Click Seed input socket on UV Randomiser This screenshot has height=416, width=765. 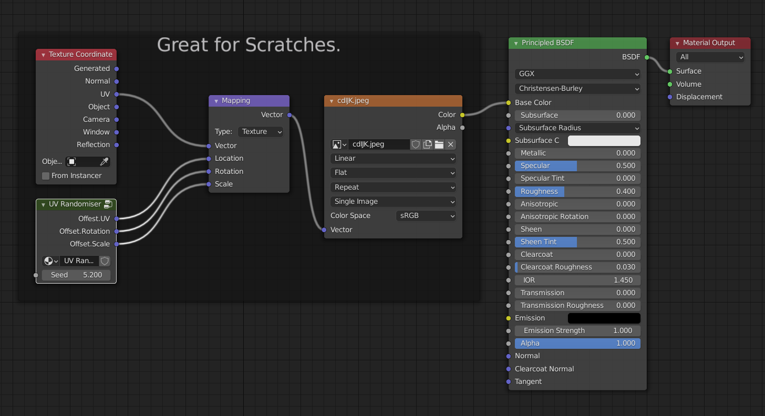click(x=36, y=275)
